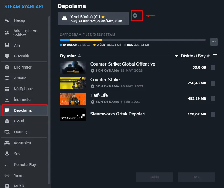Click the sidebar vertical scrollbar

click(49, 100)
